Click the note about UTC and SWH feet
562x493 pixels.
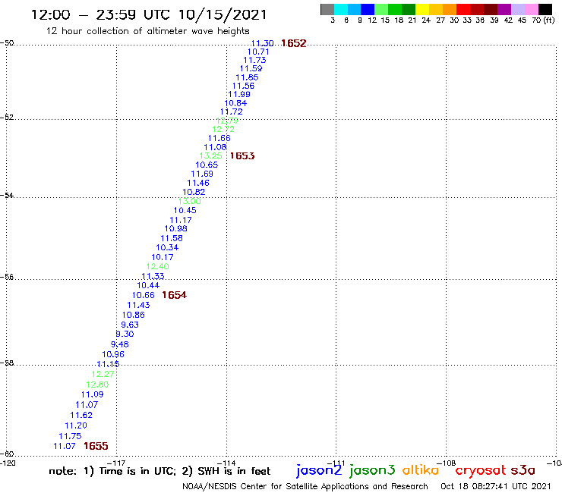159,471
